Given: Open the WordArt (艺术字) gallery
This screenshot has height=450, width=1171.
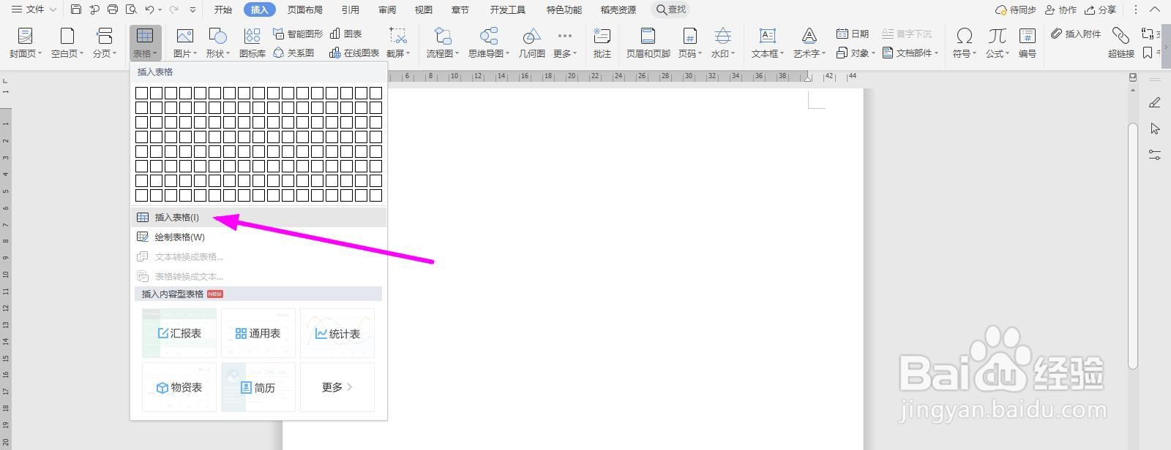Looking at the screenshot, I should pyautogui.click(x=809, y=43).
